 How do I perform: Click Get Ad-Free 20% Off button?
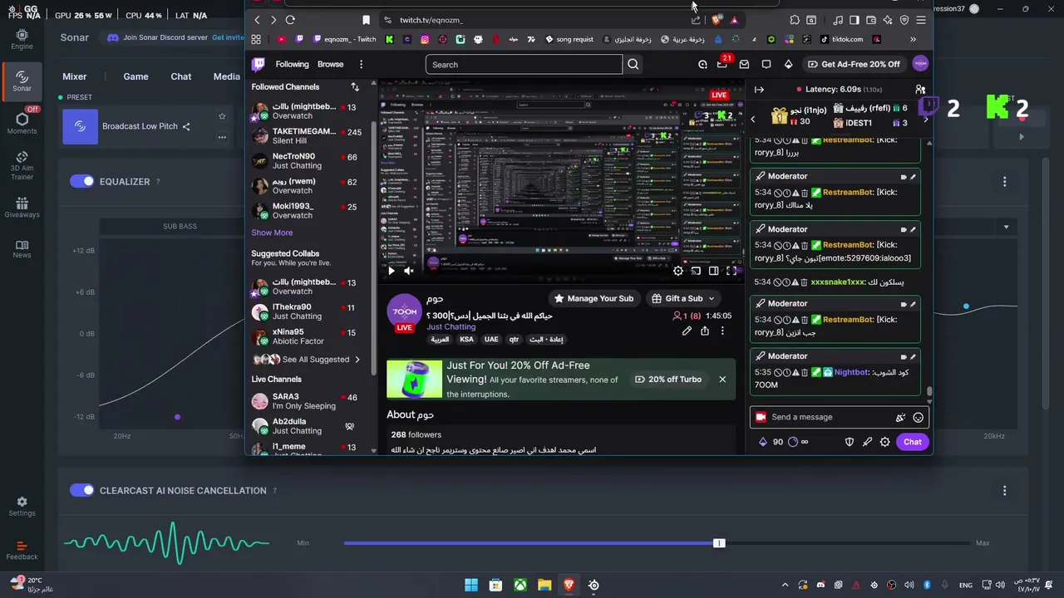click(x=854, y=64)
